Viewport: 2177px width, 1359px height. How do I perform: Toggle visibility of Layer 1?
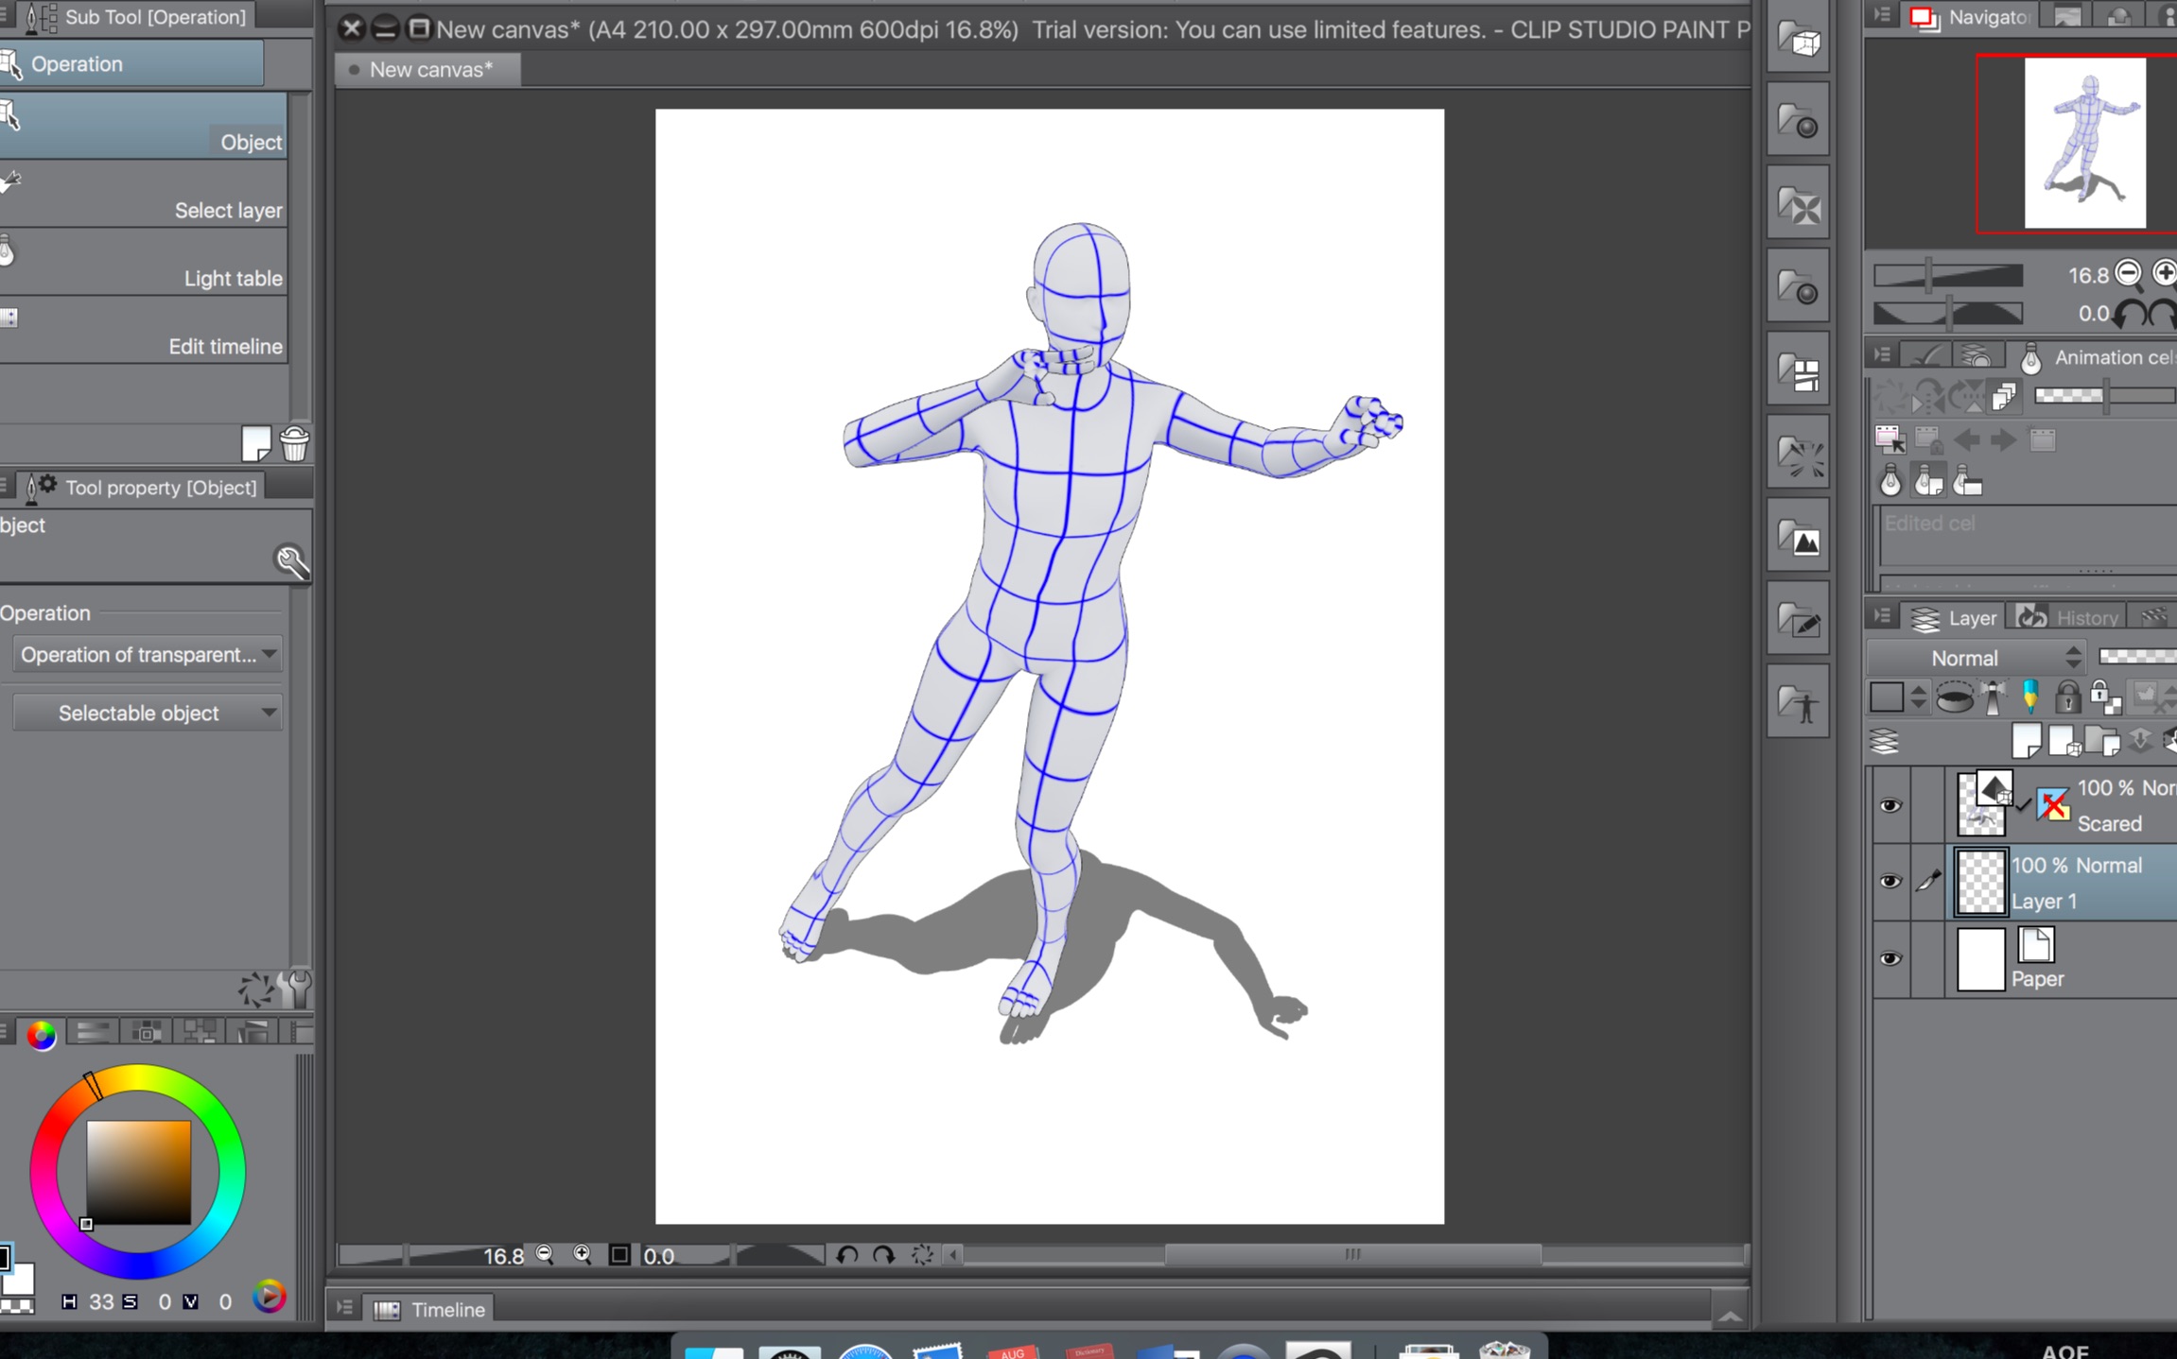click(1890, 882)
